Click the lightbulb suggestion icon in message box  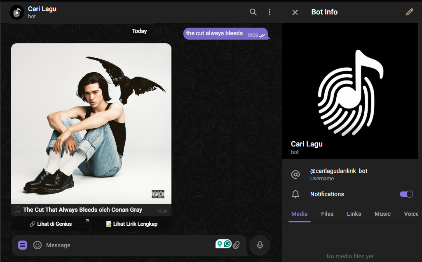point(220,244)
